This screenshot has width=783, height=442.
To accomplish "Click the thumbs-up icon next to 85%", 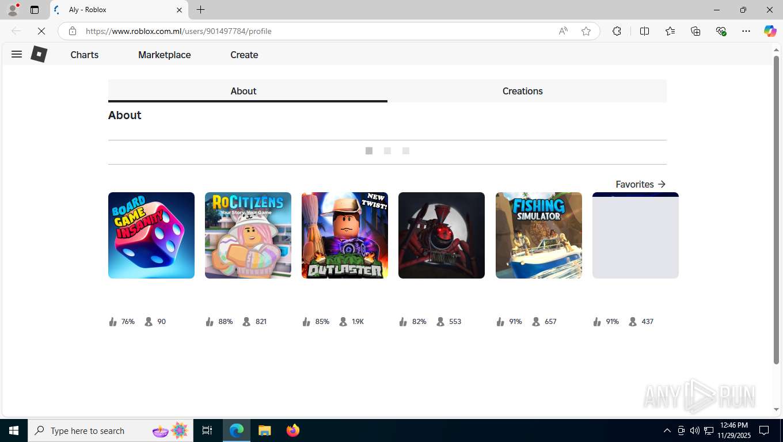I will point(306,322).
